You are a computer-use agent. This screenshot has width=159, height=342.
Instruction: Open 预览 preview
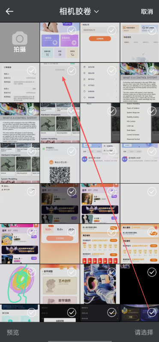[13, 333]
